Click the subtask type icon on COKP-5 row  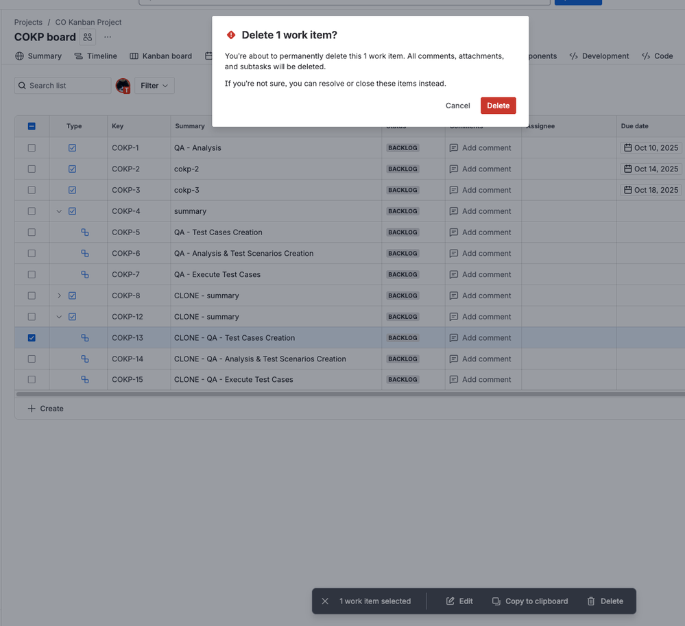click(x=85, y=232)
